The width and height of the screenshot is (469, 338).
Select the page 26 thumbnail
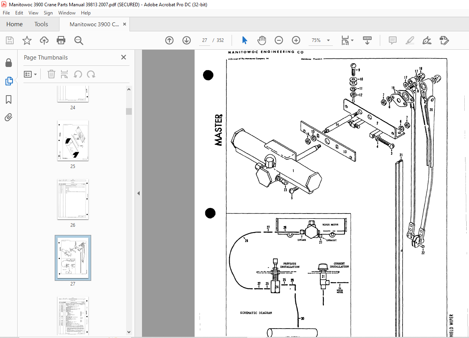pos(73,199)
